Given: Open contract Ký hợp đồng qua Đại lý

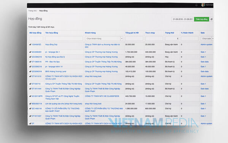Looking at the screenshot, I should (x=55, y=57).
